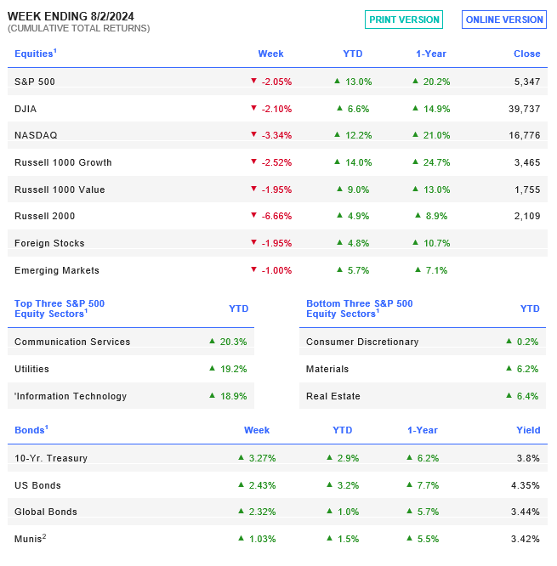
Task: Select the Communication Services sector label
Action: (x=72, y=342)
